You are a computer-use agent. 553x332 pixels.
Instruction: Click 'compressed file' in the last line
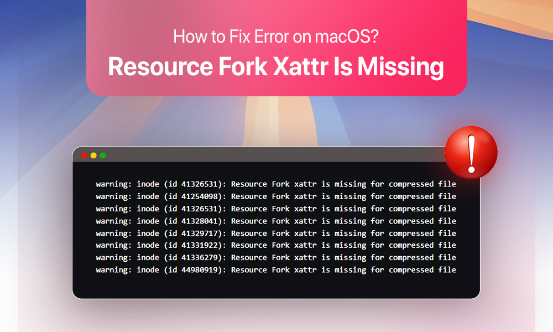tap(422, 270)
